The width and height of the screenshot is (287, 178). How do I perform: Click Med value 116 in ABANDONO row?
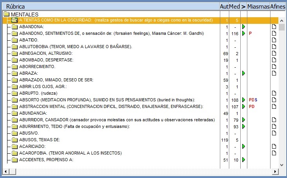pyautogui.click(x=235, y=34)
